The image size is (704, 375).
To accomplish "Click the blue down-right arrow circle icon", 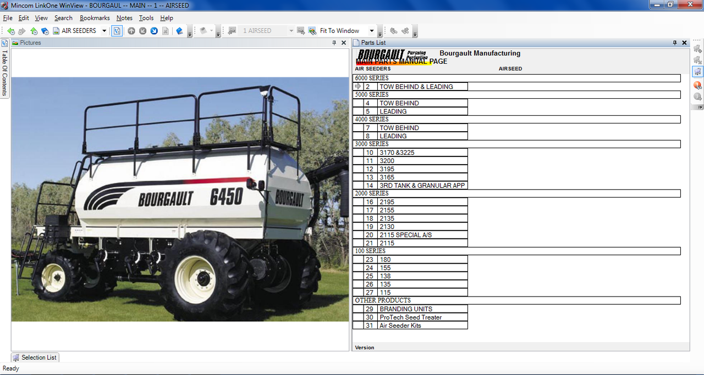I will point(154,31).
